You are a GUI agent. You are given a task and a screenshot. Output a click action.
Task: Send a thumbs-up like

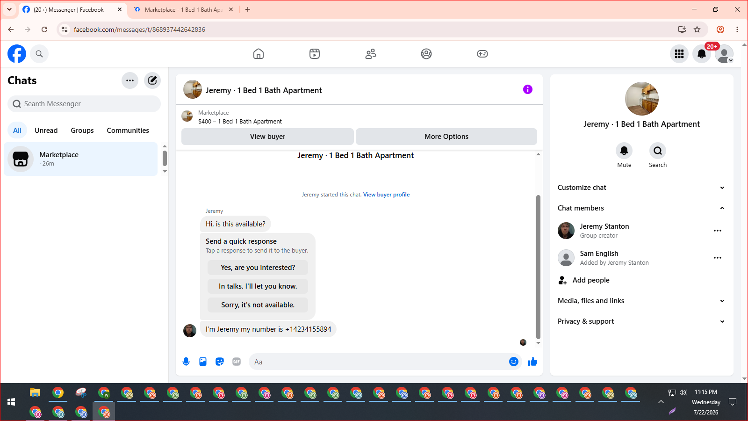click(x=532, y=362)
